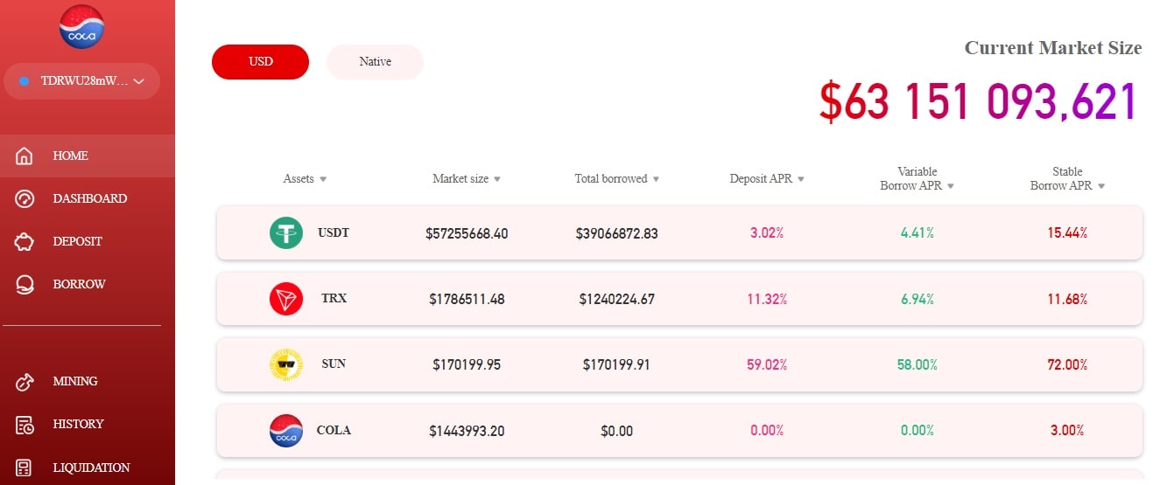Click market size $170199.95

[x=467, y=364]
